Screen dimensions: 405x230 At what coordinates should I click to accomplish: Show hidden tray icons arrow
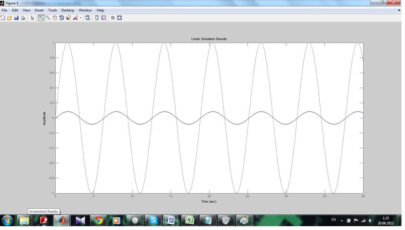[342, 220]
